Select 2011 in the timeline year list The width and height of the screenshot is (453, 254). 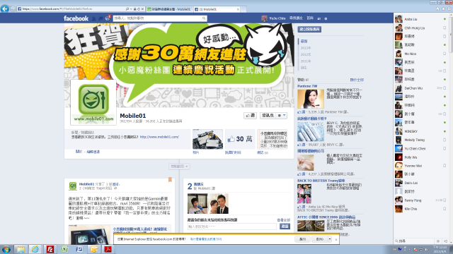click(305, 61)
